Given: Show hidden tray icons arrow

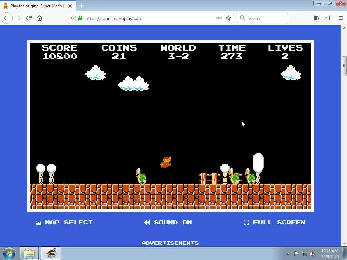Looking at the screenshot, I should pyautogui.click(x=288, y=254).
